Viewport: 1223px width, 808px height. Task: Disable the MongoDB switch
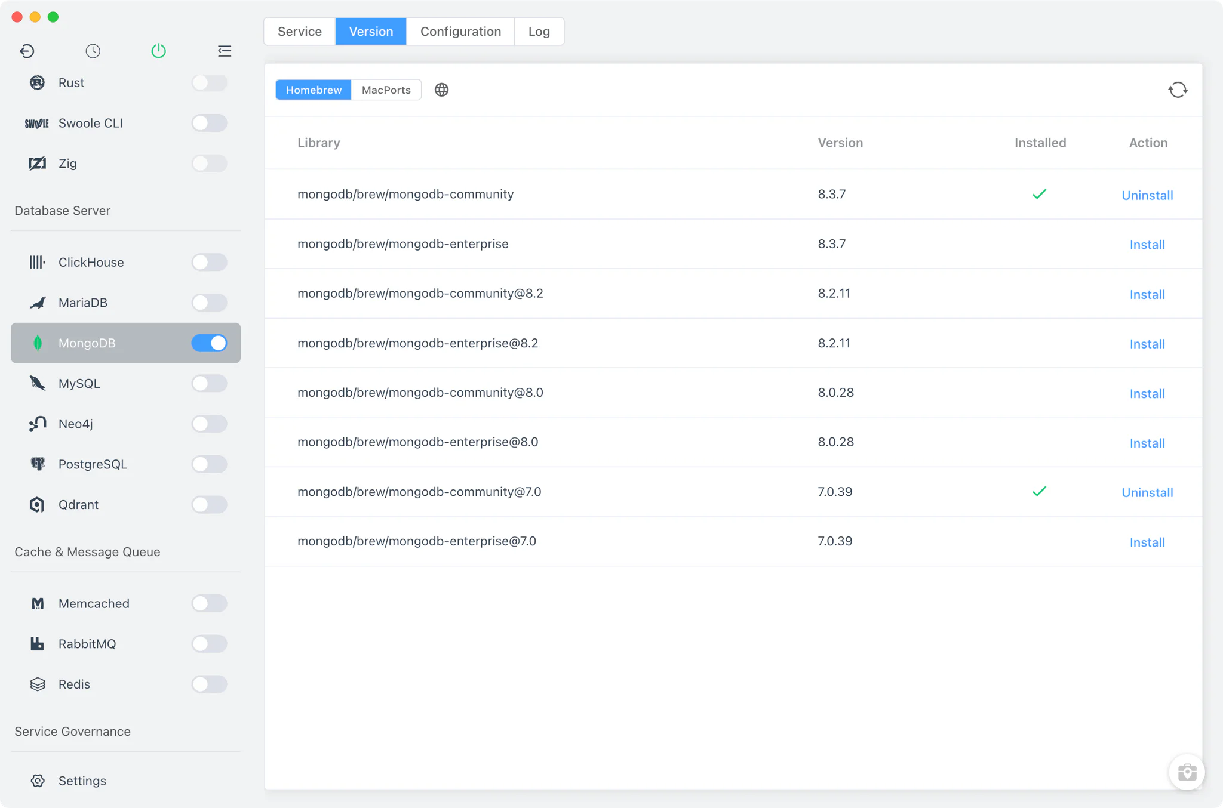pyautogui.click(x=209, y=343)
